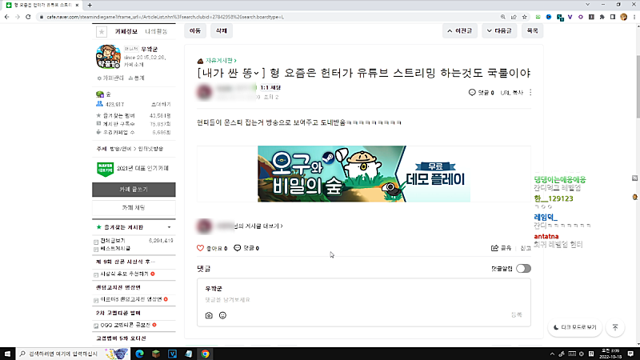Click the 카페 채팅 button
Viewport: 640px width, 360px height.
(x=134, y=208)
